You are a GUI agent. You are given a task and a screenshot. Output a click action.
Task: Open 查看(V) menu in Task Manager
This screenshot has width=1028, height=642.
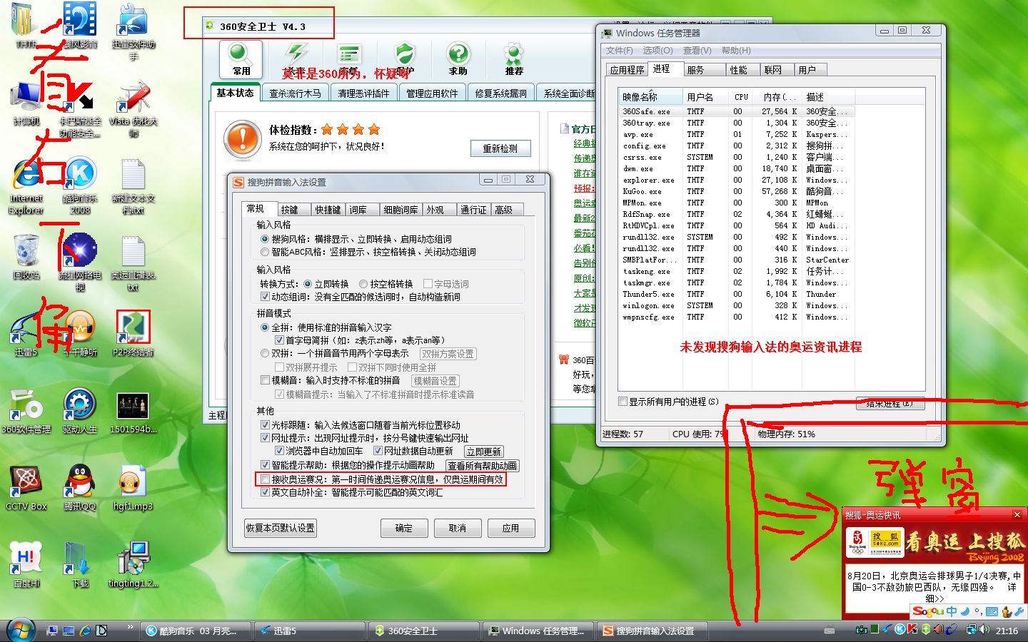697,51
